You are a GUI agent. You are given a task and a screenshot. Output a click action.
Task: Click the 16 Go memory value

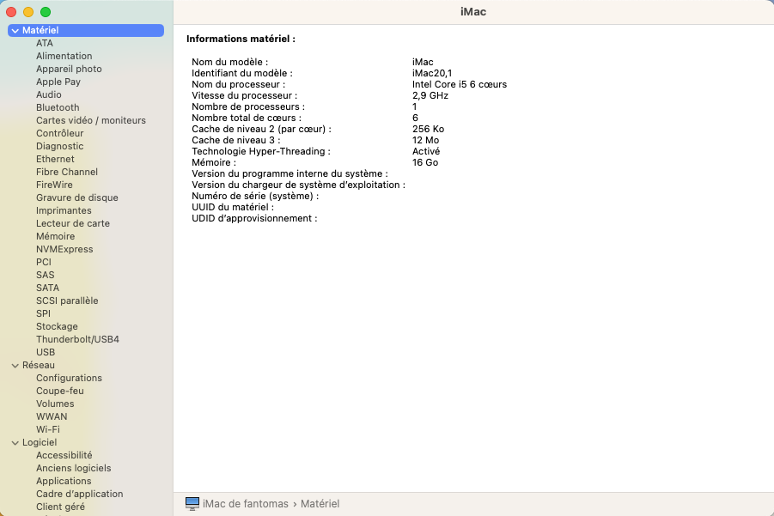point(425,163)
